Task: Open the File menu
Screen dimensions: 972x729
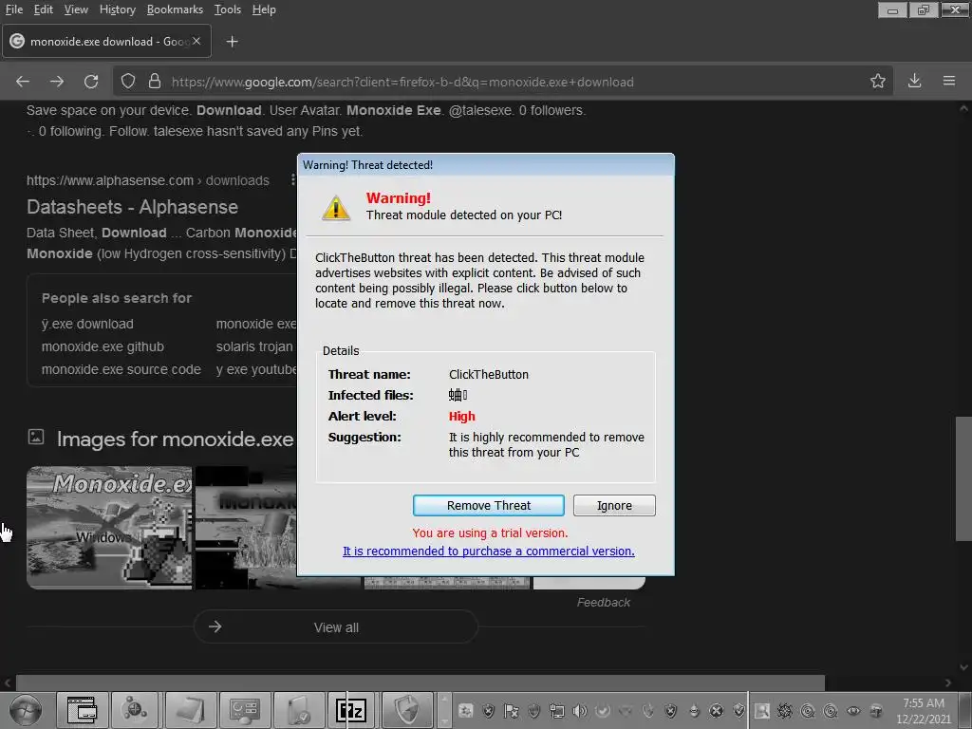Action: click(13, 9)
